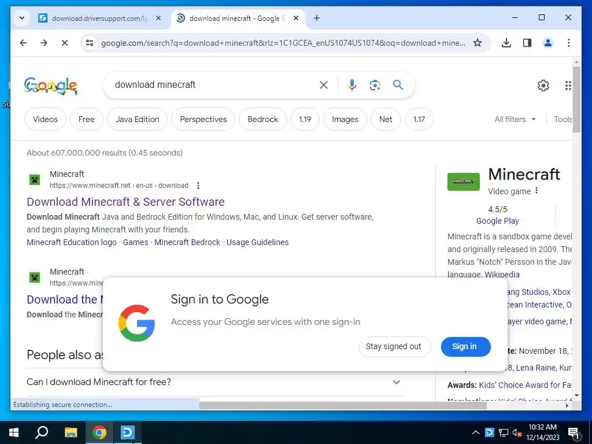The height and width of the screenshot is (444, 592).
Task: Open Chrome three-dot menu
Action: [569, 43]
